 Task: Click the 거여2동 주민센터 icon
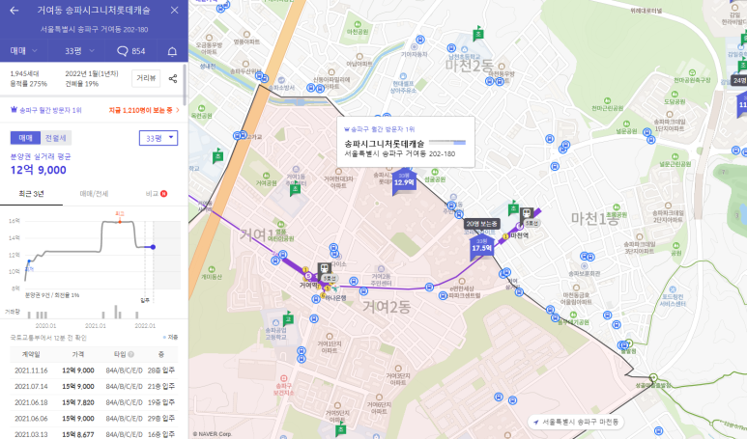(x=381, y=269)
